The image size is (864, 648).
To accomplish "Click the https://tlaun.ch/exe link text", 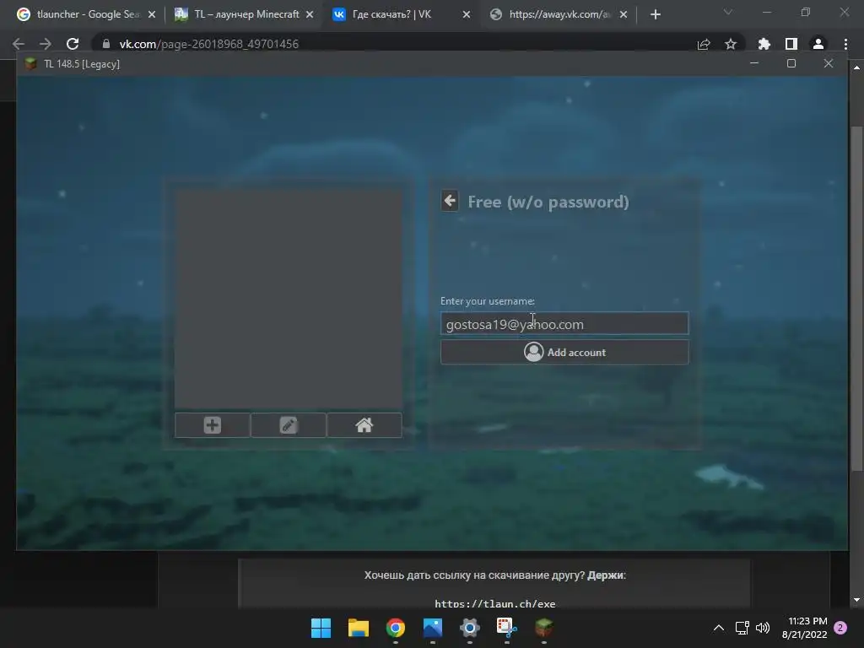I will point(494,603).
